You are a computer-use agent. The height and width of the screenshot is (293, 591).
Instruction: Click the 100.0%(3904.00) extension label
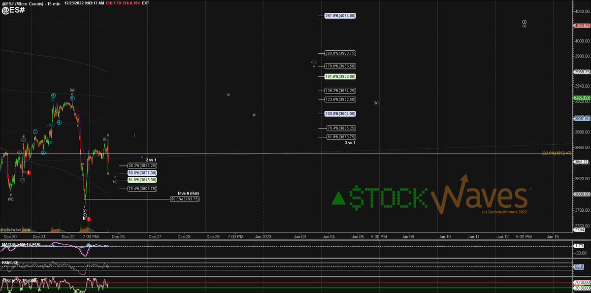(x=340, y=114)
